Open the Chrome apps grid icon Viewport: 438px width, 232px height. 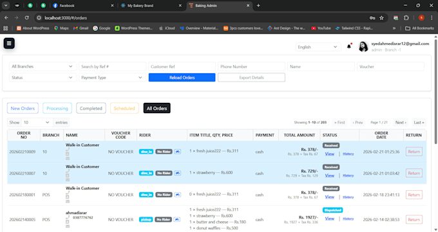pyautogui.click(x=6, y=28)
